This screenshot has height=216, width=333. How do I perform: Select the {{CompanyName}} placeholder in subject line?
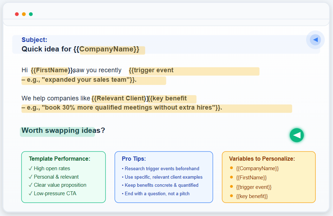(x=106, y=49)
